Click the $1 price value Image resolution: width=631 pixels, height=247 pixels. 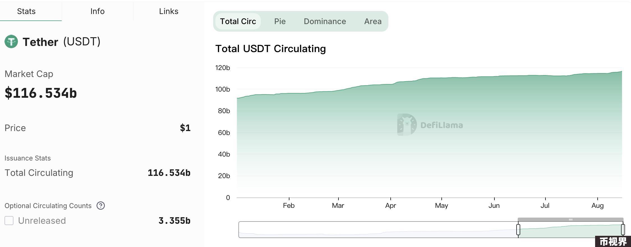(185, 128)
